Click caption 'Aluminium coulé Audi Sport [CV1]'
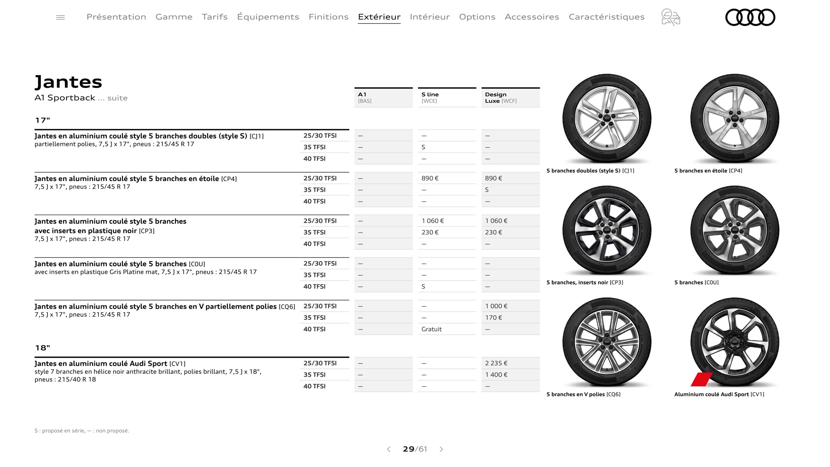This screenshot has height=467, width=830. (719, 394)
